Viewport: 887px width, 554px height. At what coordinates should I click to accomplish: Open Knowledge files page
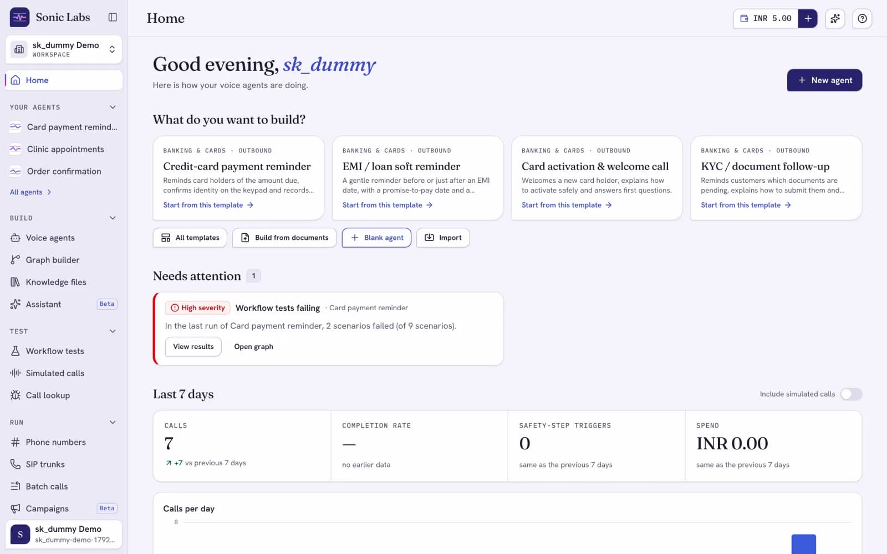coord(64,282)
